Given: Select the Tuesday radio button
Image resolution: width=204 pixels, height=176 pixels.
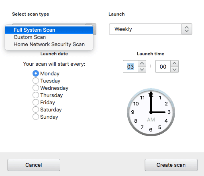Looking at the screenshot, I should click(x=36, y=81).
